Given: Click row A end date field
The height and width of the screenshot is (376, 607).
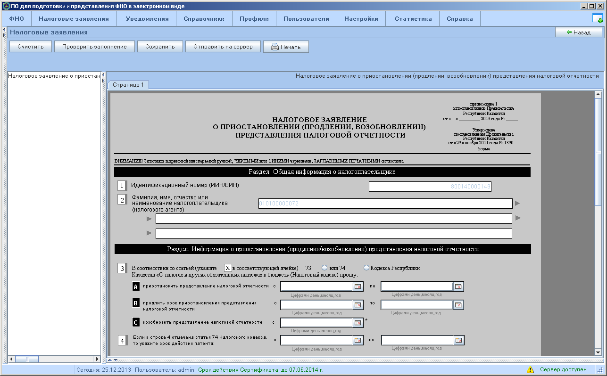Looking at the screenshot, I should tap(417, 286).
